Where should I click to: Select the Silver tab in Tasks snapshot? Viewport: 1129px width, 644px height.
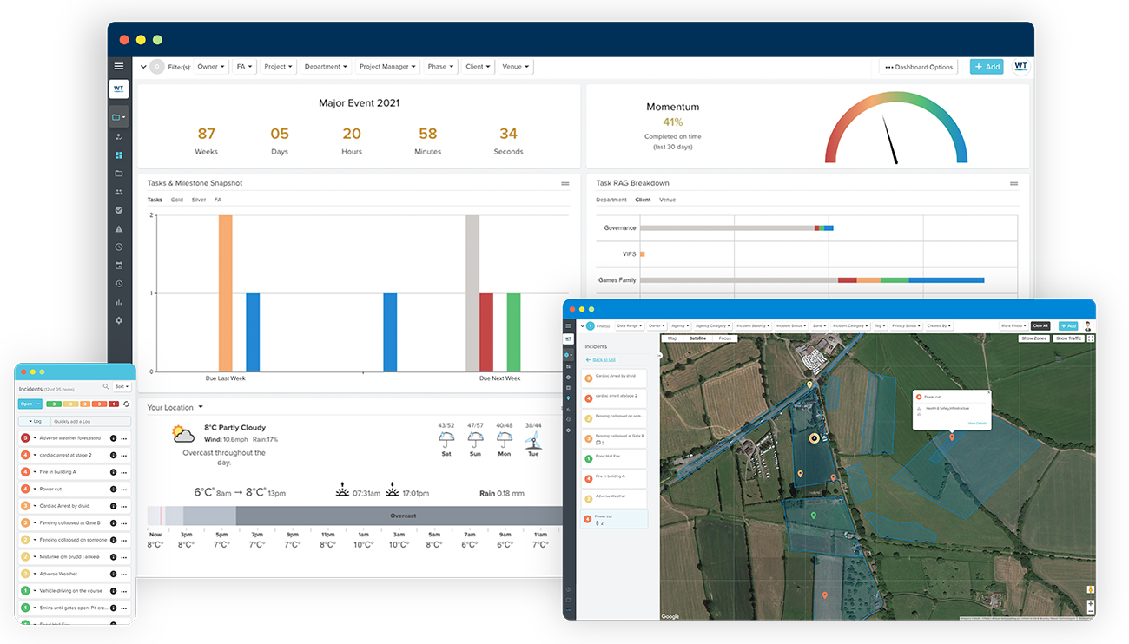click(x=199, y=200)
